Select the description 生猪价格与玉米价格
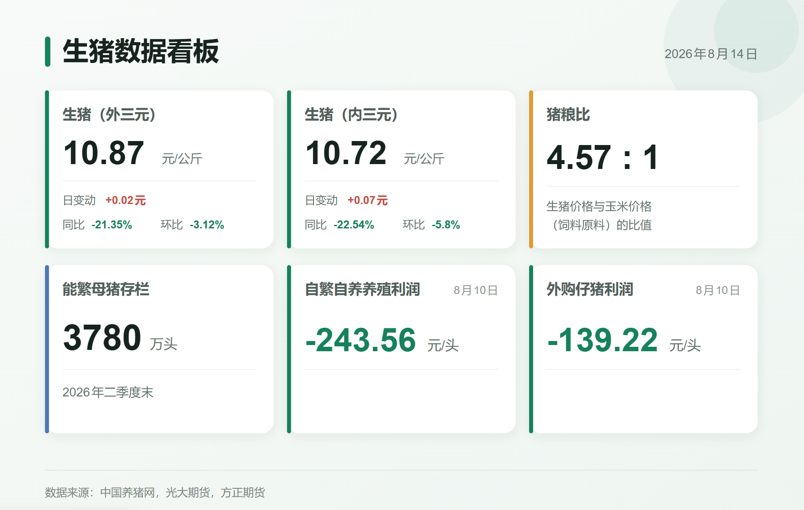Screen dimensions: 804x510 (x=599, y=206)
